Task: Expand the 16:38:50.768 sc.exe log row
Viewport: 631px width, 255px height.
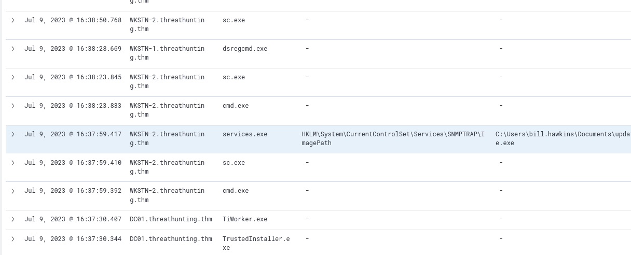Action: click(x=13, y=20)
